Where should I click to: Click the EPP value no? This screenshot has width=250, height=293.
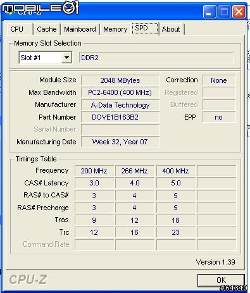[x=219, y=117]
